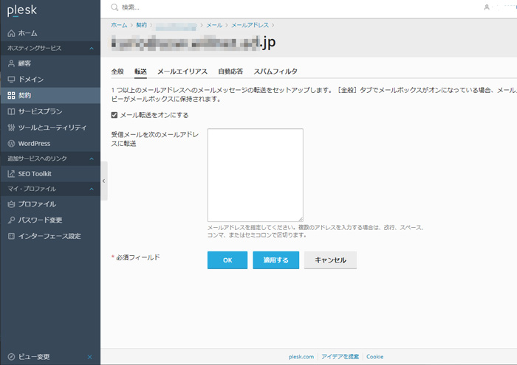Click the WordPress logo icon

(x=11, y=143)
